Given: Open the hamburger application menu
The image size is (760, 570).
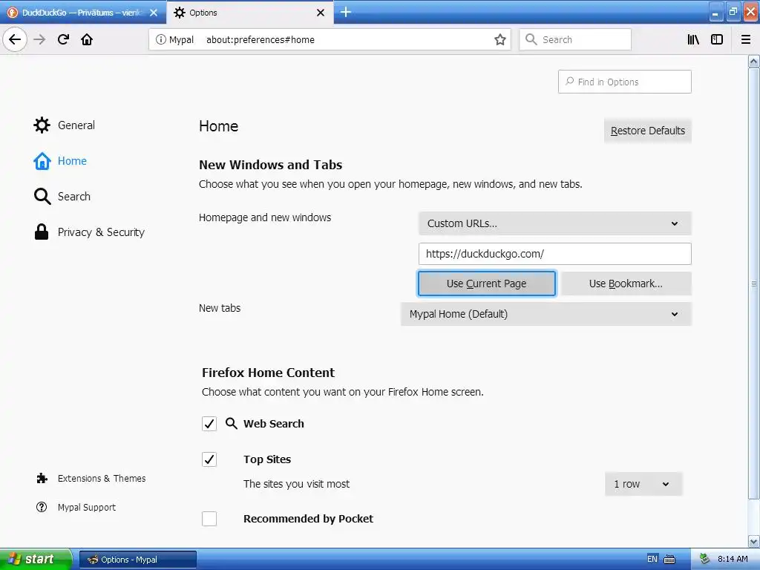Looking at the screenshot, I should tap(746, 39).
